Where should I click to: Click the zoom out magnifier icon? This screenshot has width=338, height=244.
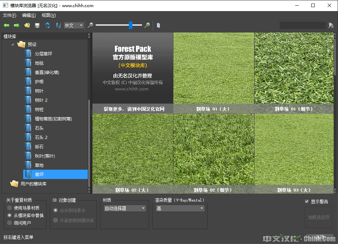(x=90, y=25)
